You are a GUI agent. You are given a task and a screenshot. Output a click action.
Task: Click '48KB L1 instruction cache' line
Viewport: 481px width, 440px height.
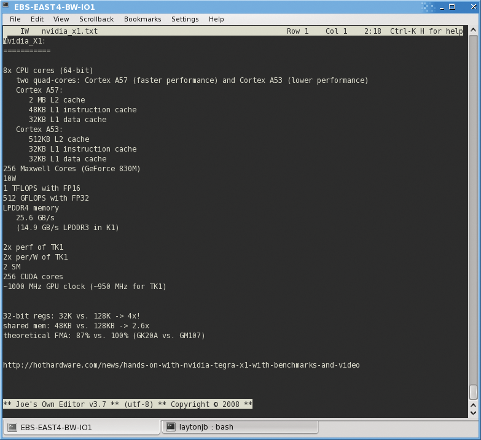82,109
